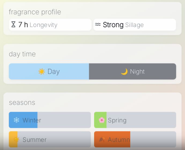The width and height of the screenshot is (185, 150).
Task: Switch day time to Night
Action: coord(133,72)
